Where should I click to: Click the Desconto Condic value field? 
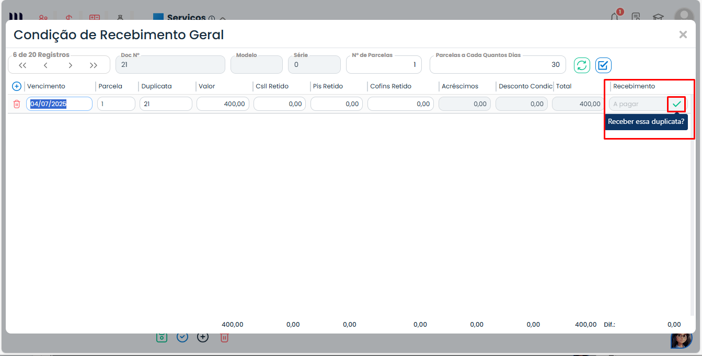[x=522, y=104]
